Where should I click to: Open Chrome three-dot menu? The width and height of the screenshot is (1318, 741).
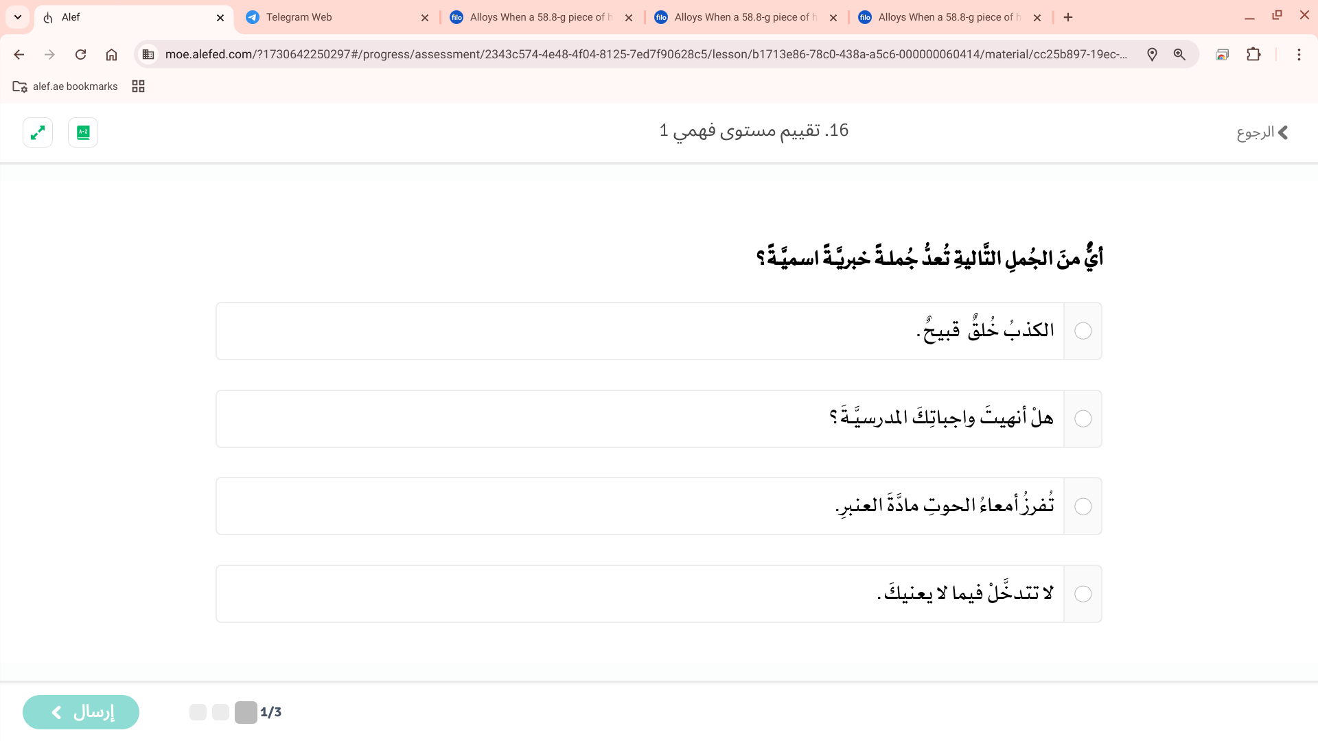click(x=1299, y=55)
